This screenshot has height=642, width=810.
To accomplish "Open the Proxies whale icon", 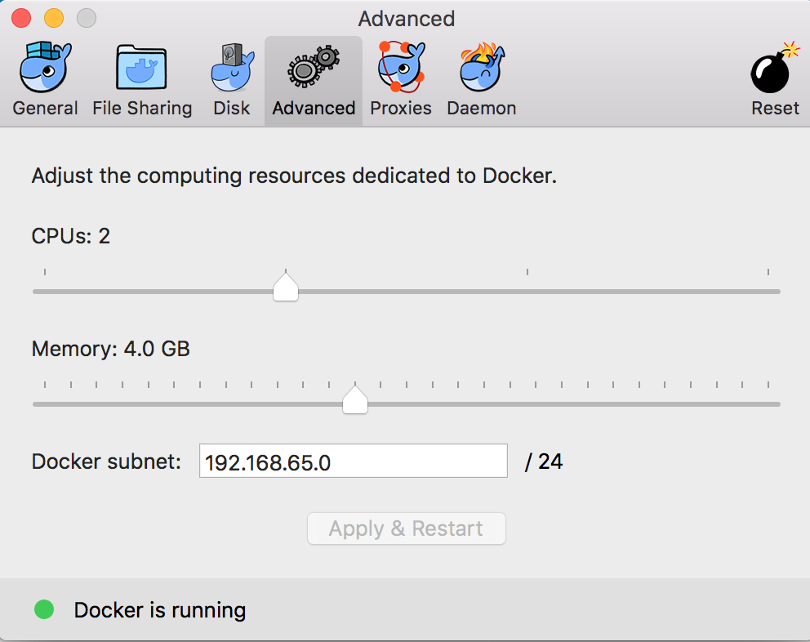I will [x=401, y=67].
